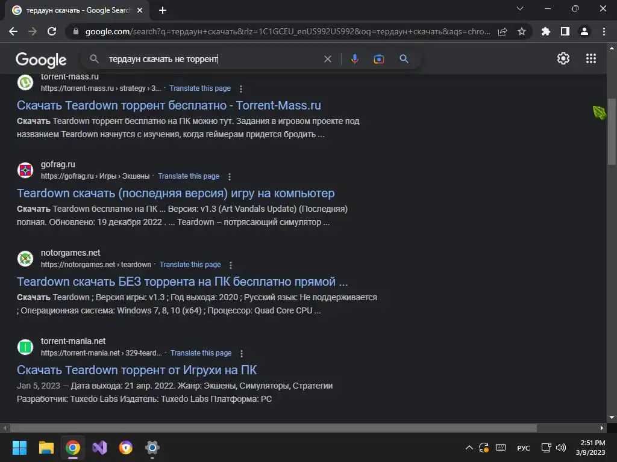Open 'Teardown скачать (последняя версия)' result
The width and height of the screenshot is (617, 462).
pyautogui.click(x=175, y=193)
